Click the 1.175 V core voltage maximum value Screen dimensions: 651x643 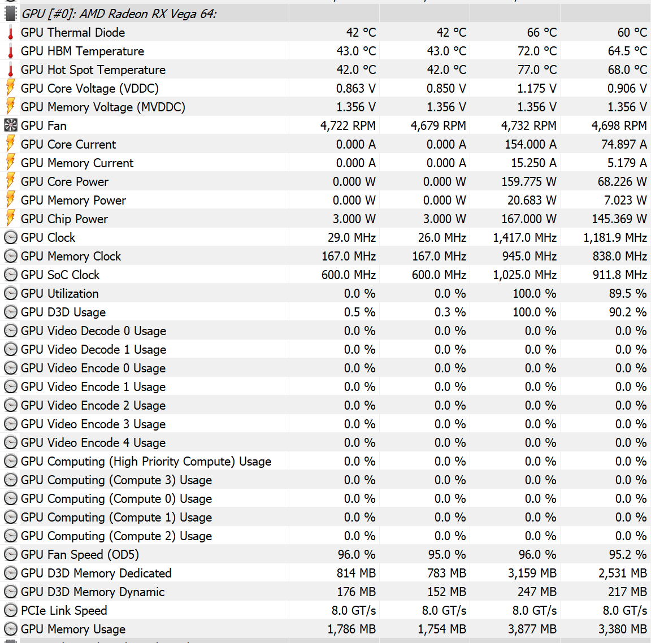536,88
